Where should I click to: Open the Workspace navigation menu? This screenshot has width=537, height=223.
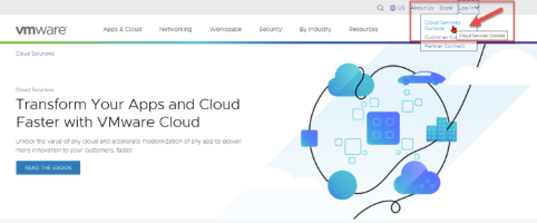click(x=226, y=30)
